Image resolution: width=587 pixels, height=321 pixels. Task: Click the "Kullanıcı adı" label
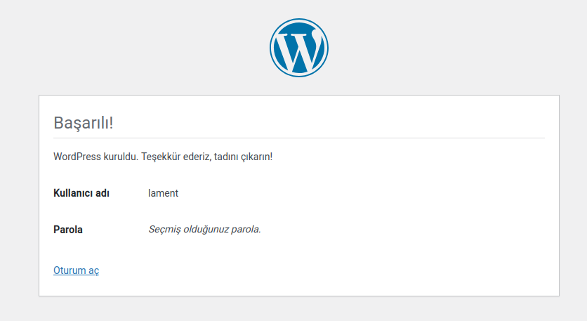[x=81, y=193]
